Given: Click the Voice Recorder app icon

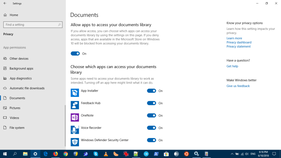Looking at the screenshot, I should pos(75,130).
